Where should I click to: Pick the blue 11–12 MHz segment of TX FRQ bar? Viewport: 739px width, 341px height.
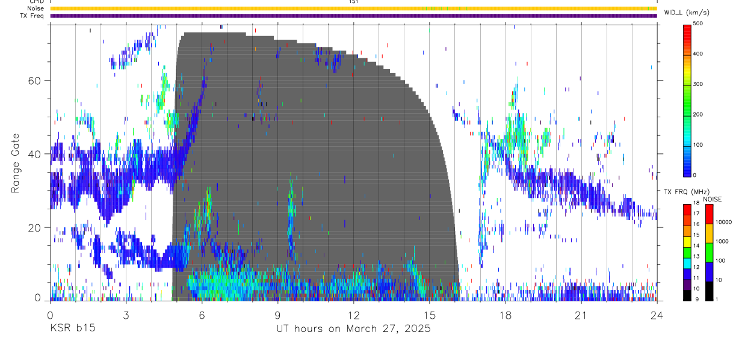pos(687,274)
